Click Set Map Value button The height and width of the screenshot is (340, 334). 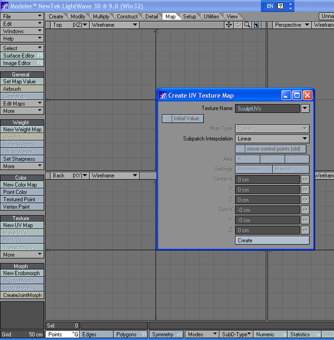(22, 82)
